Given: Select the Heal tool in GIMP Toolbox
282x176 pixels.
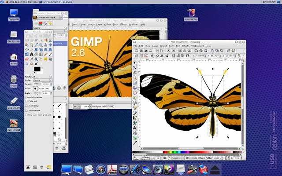Looking at the screenshot, I should coord(46,59).
